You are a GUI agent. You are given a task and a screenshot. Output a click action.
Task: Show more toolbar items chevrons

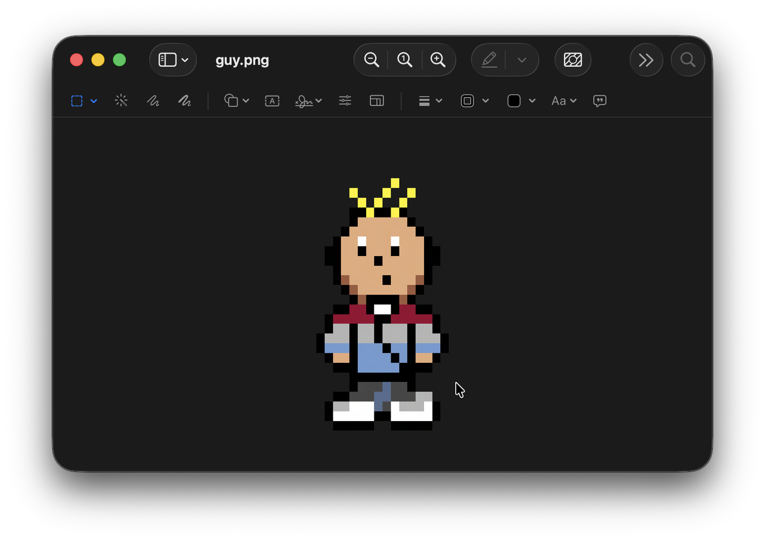coord(646,60)
